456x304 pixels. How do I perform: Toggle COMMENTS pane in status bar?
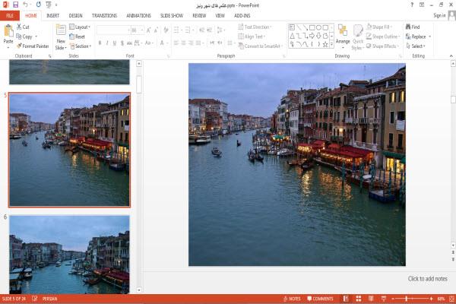(320, 299)
